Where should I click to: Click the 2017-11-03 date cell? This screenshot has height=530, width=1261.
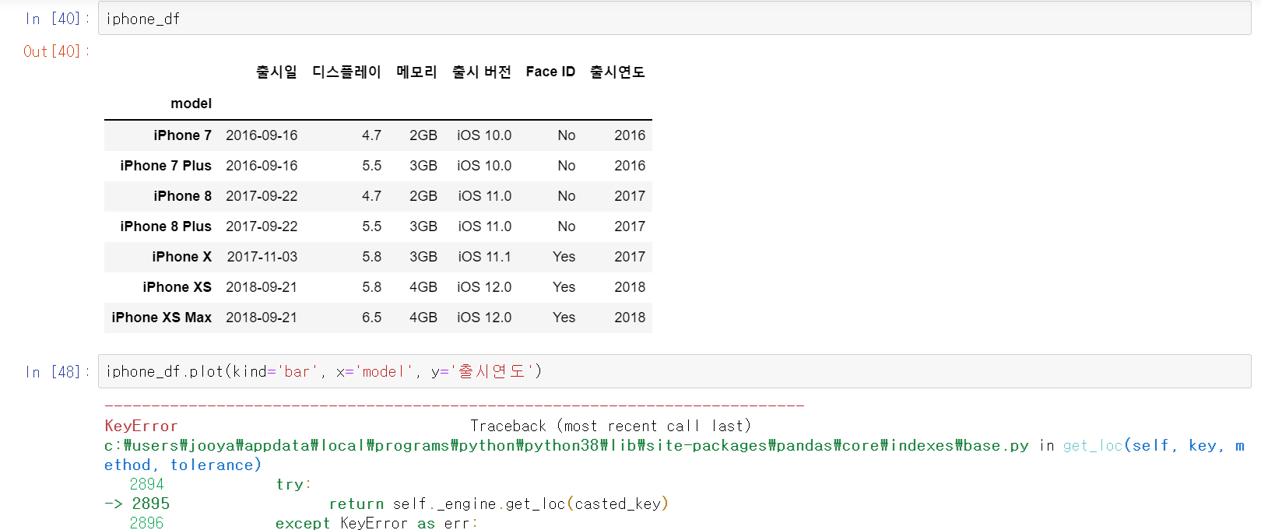click(262, 257)
